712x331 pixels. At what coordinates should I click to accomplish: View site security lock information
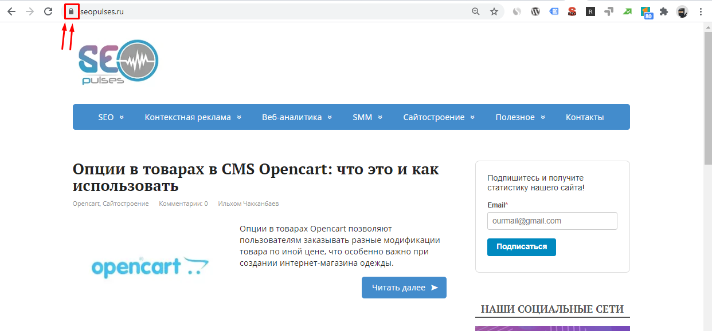[x=71, y=11]
